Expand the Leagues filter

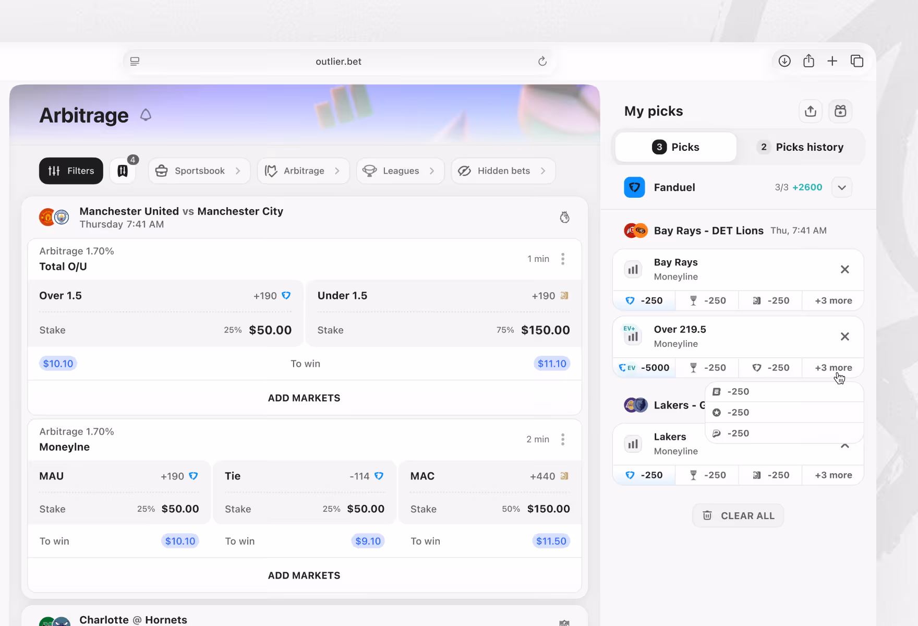coord(400,171)
